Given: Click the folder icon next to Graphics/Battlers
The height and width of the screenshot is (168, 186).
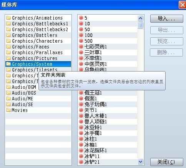Looking at the screenshot, I should 8,35.
